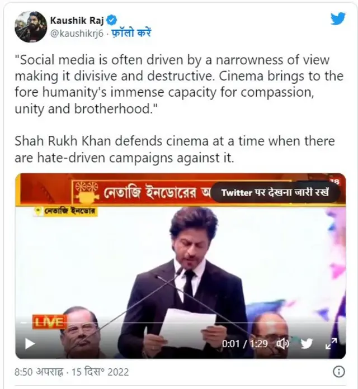Open the @kaushikrj6 handle link
This screenshot has height=389, width=358.
click(x=77, y=34)
